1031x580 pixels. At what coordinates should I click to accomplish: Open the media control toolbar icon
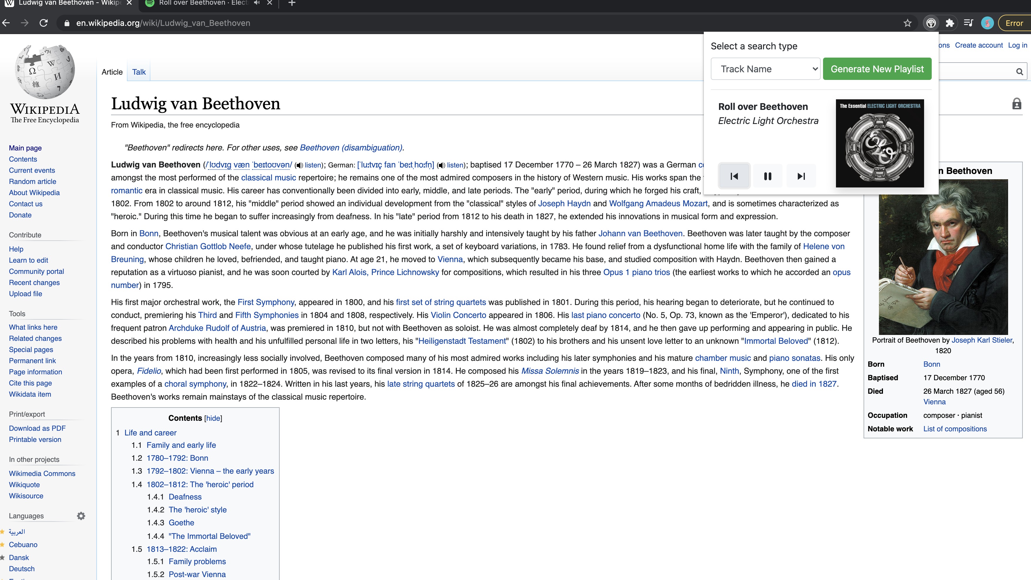[x=968, y=23]
